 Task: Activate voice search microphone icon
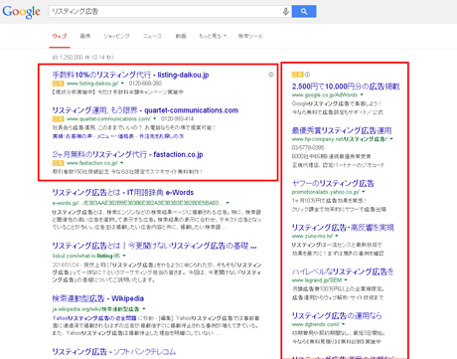[x=285, y=12]
